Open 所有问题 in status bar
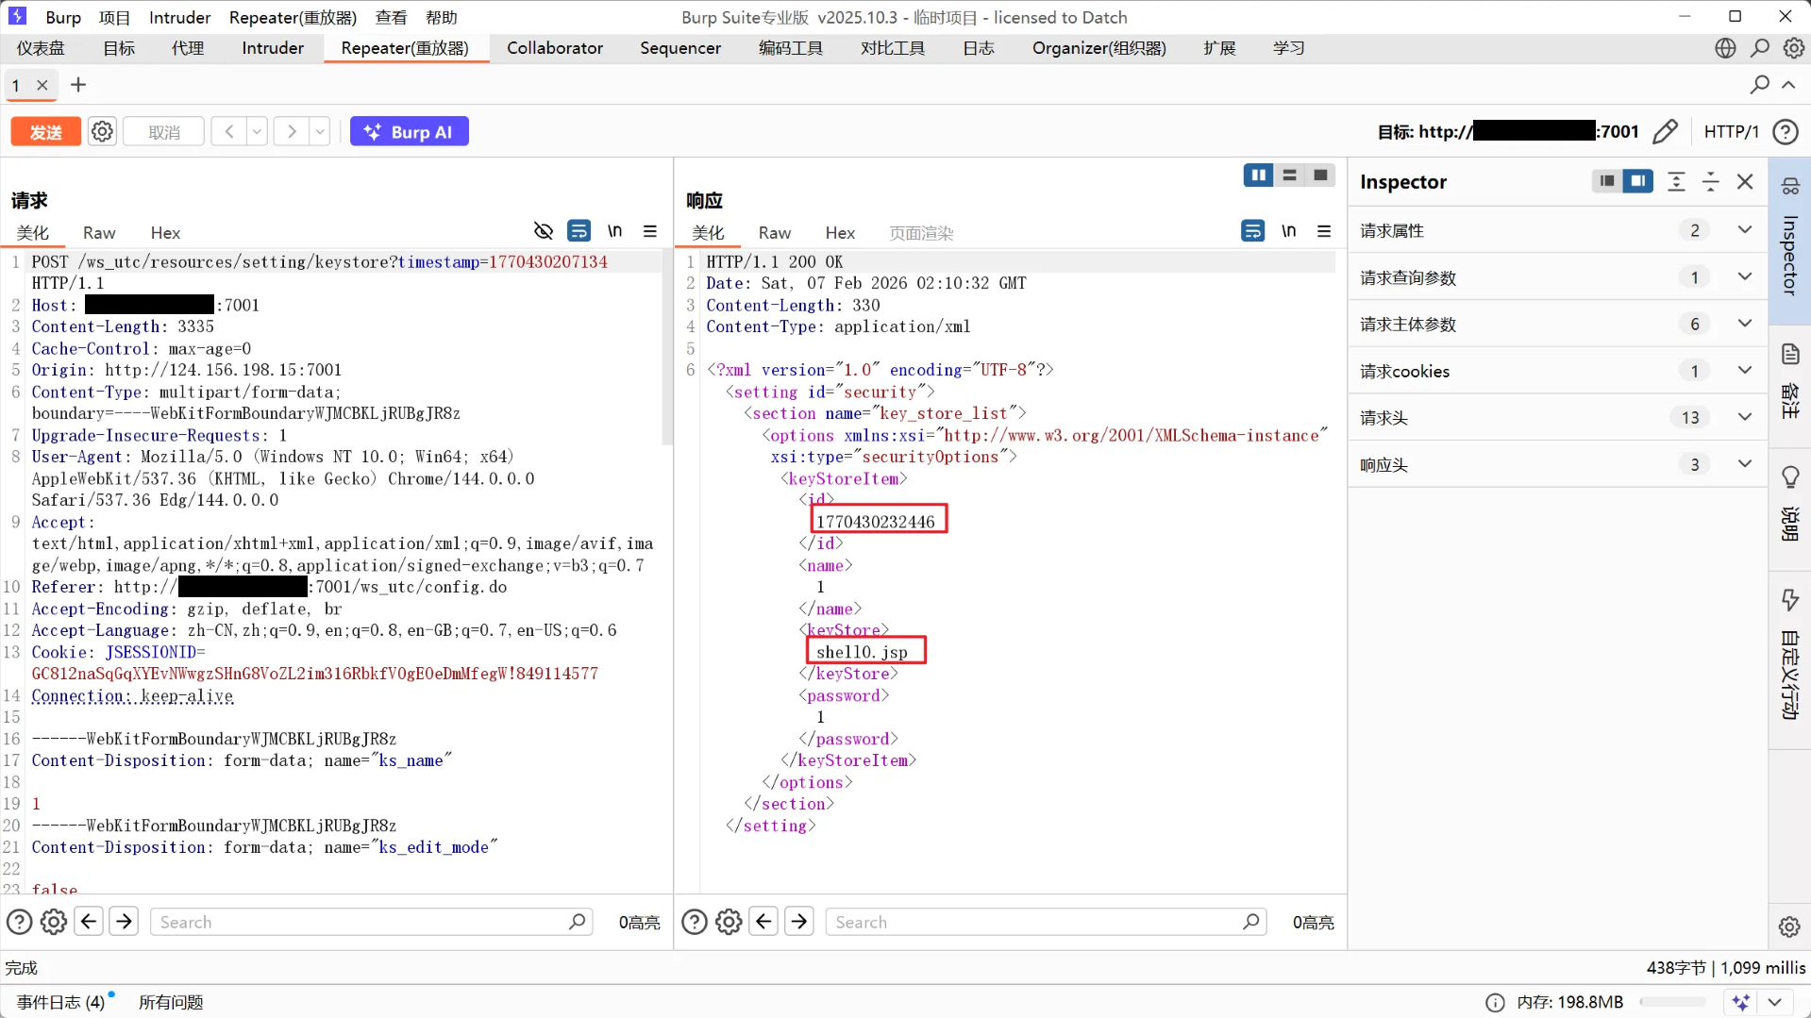The height and width of the screenshot is (1018, 1811). tap(171, 1002)
